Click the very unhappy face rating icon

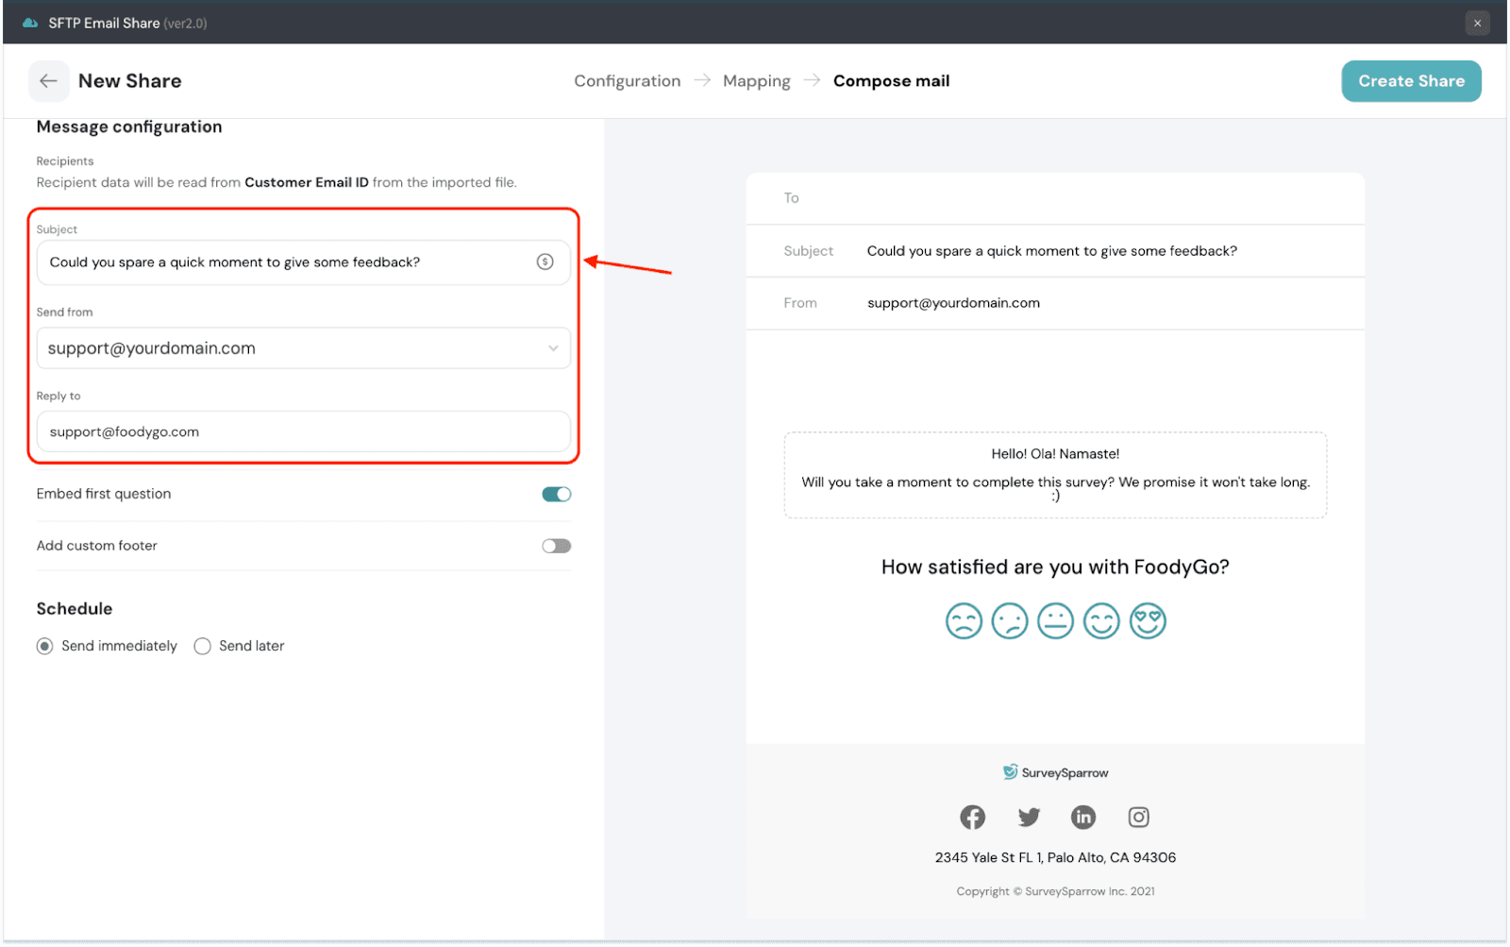coord(964,621)
